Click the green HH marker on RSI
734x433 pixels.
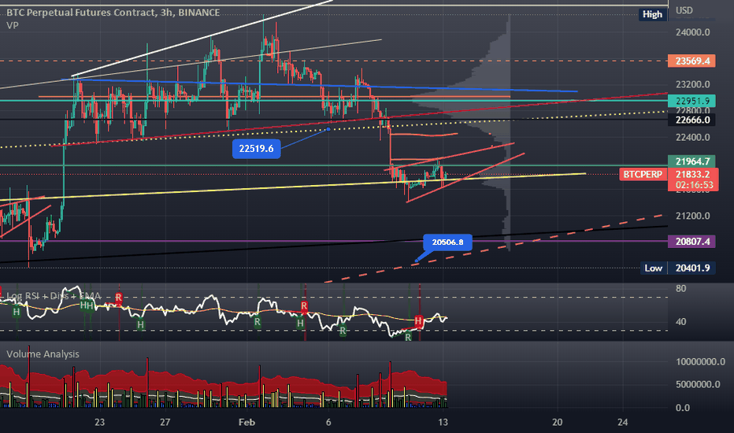[x=87, y=305]
